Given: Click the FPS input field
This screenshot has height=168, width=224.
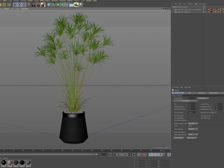Looking at the screenshot, I should (x=192, y=104).
